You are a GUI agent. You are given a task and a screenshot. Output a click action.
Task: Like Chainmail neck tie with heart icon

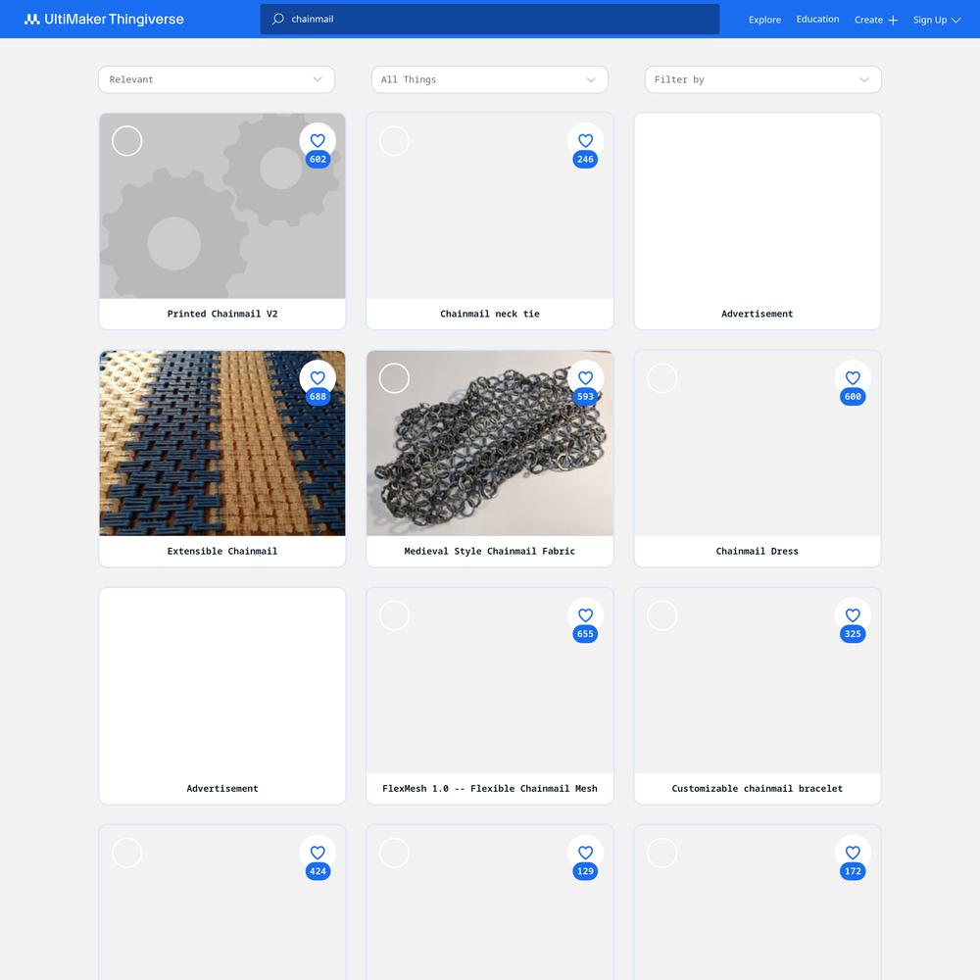tap(585, 140)
